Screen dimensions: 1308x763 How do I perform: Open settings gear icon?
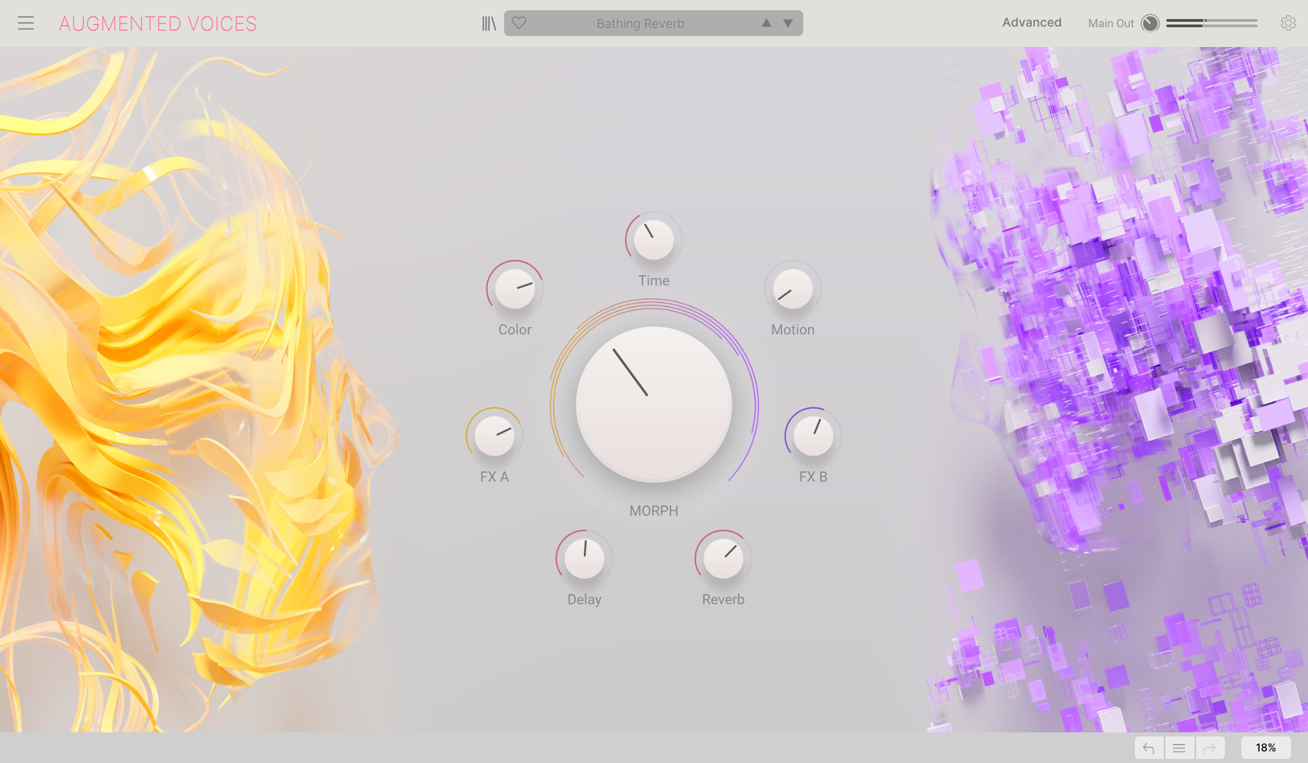tap(1288, 23)
